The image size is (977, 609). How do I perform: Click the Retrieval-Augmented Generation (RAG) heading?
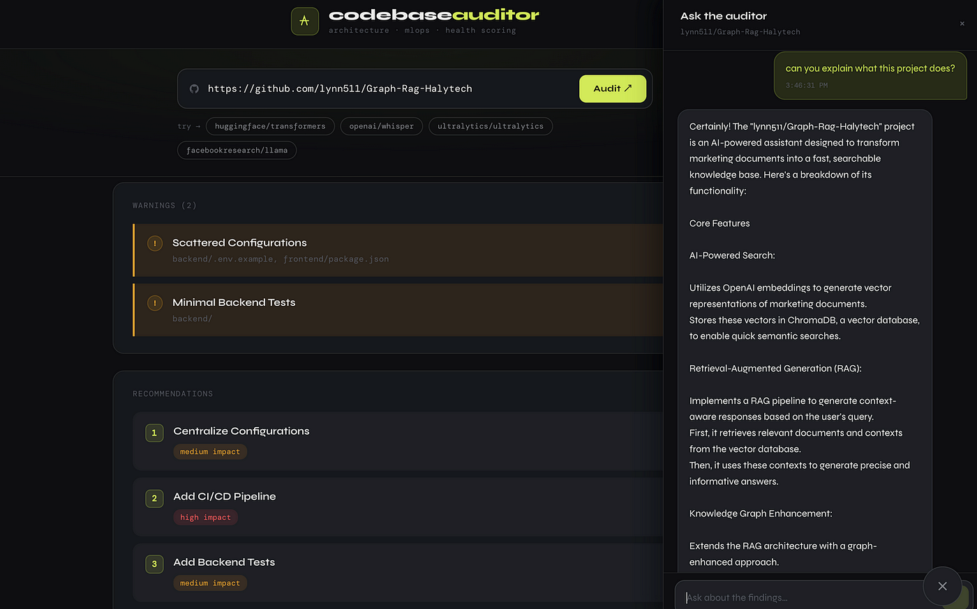(x=775, y=369)
